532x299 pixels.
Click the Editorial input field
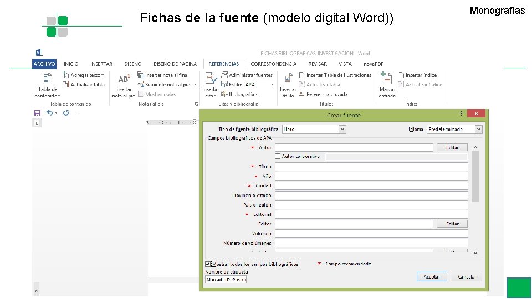371,214
